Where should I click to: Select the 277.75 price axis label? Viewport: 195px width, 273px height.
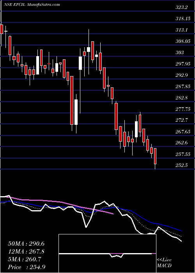(183, 109)
